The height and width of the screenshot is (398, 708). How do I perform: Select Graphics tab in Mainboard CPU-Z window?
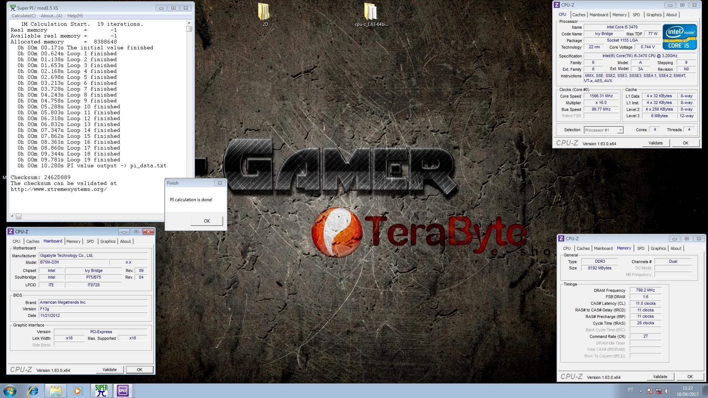[x=108, y=241]
